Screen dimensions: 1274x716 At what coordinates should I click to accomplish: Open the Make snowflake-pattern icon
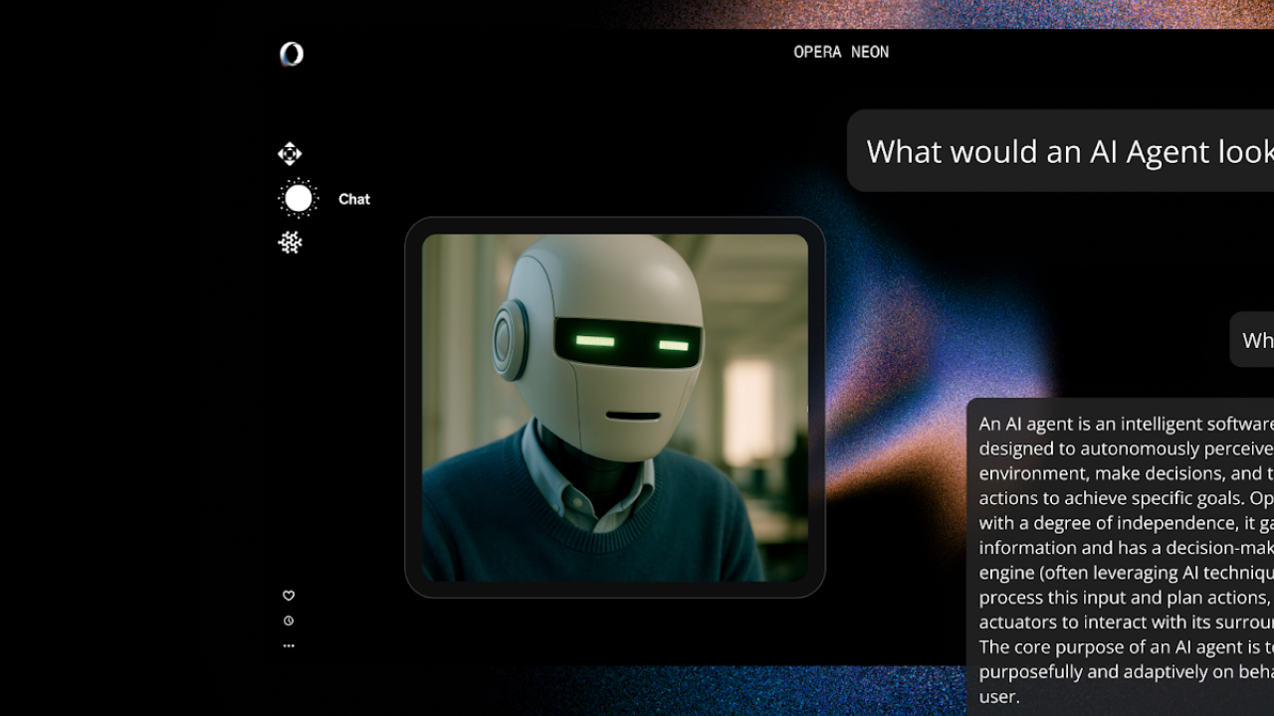pyautogui.click(x=290, y=243)
